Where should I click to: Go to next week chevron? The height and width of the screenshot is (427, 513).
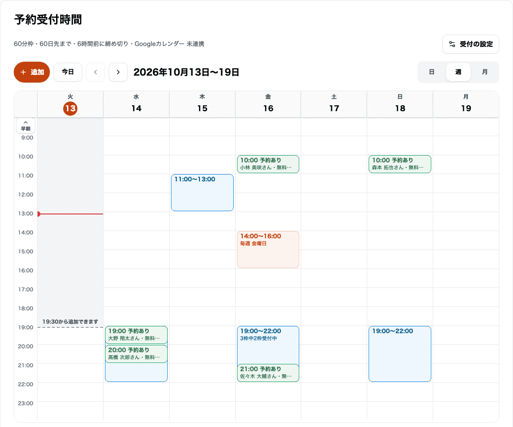[x=118, y=72]
